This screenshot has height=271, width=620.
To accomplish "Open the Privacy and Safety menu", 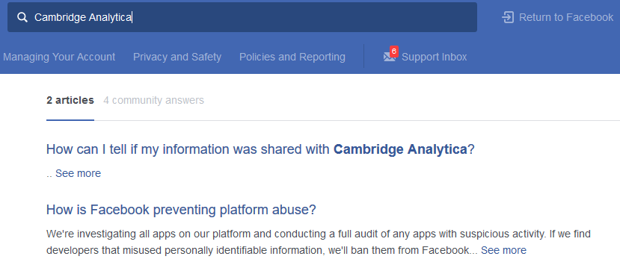I will pyautogui.click(x=177, y=57).
